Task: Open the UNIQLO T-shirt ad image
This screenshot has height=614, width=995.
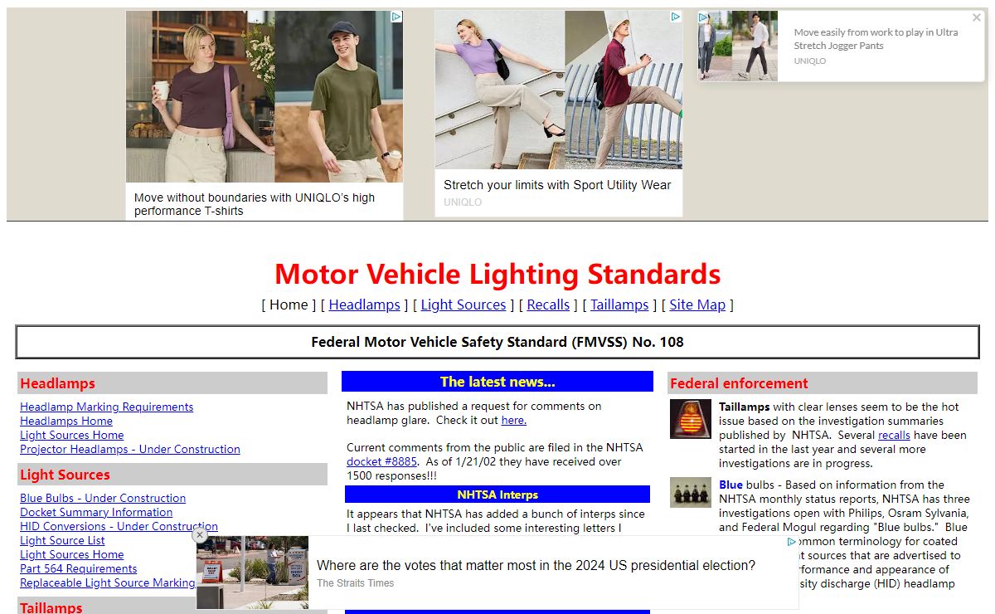Action: (265, 96)
